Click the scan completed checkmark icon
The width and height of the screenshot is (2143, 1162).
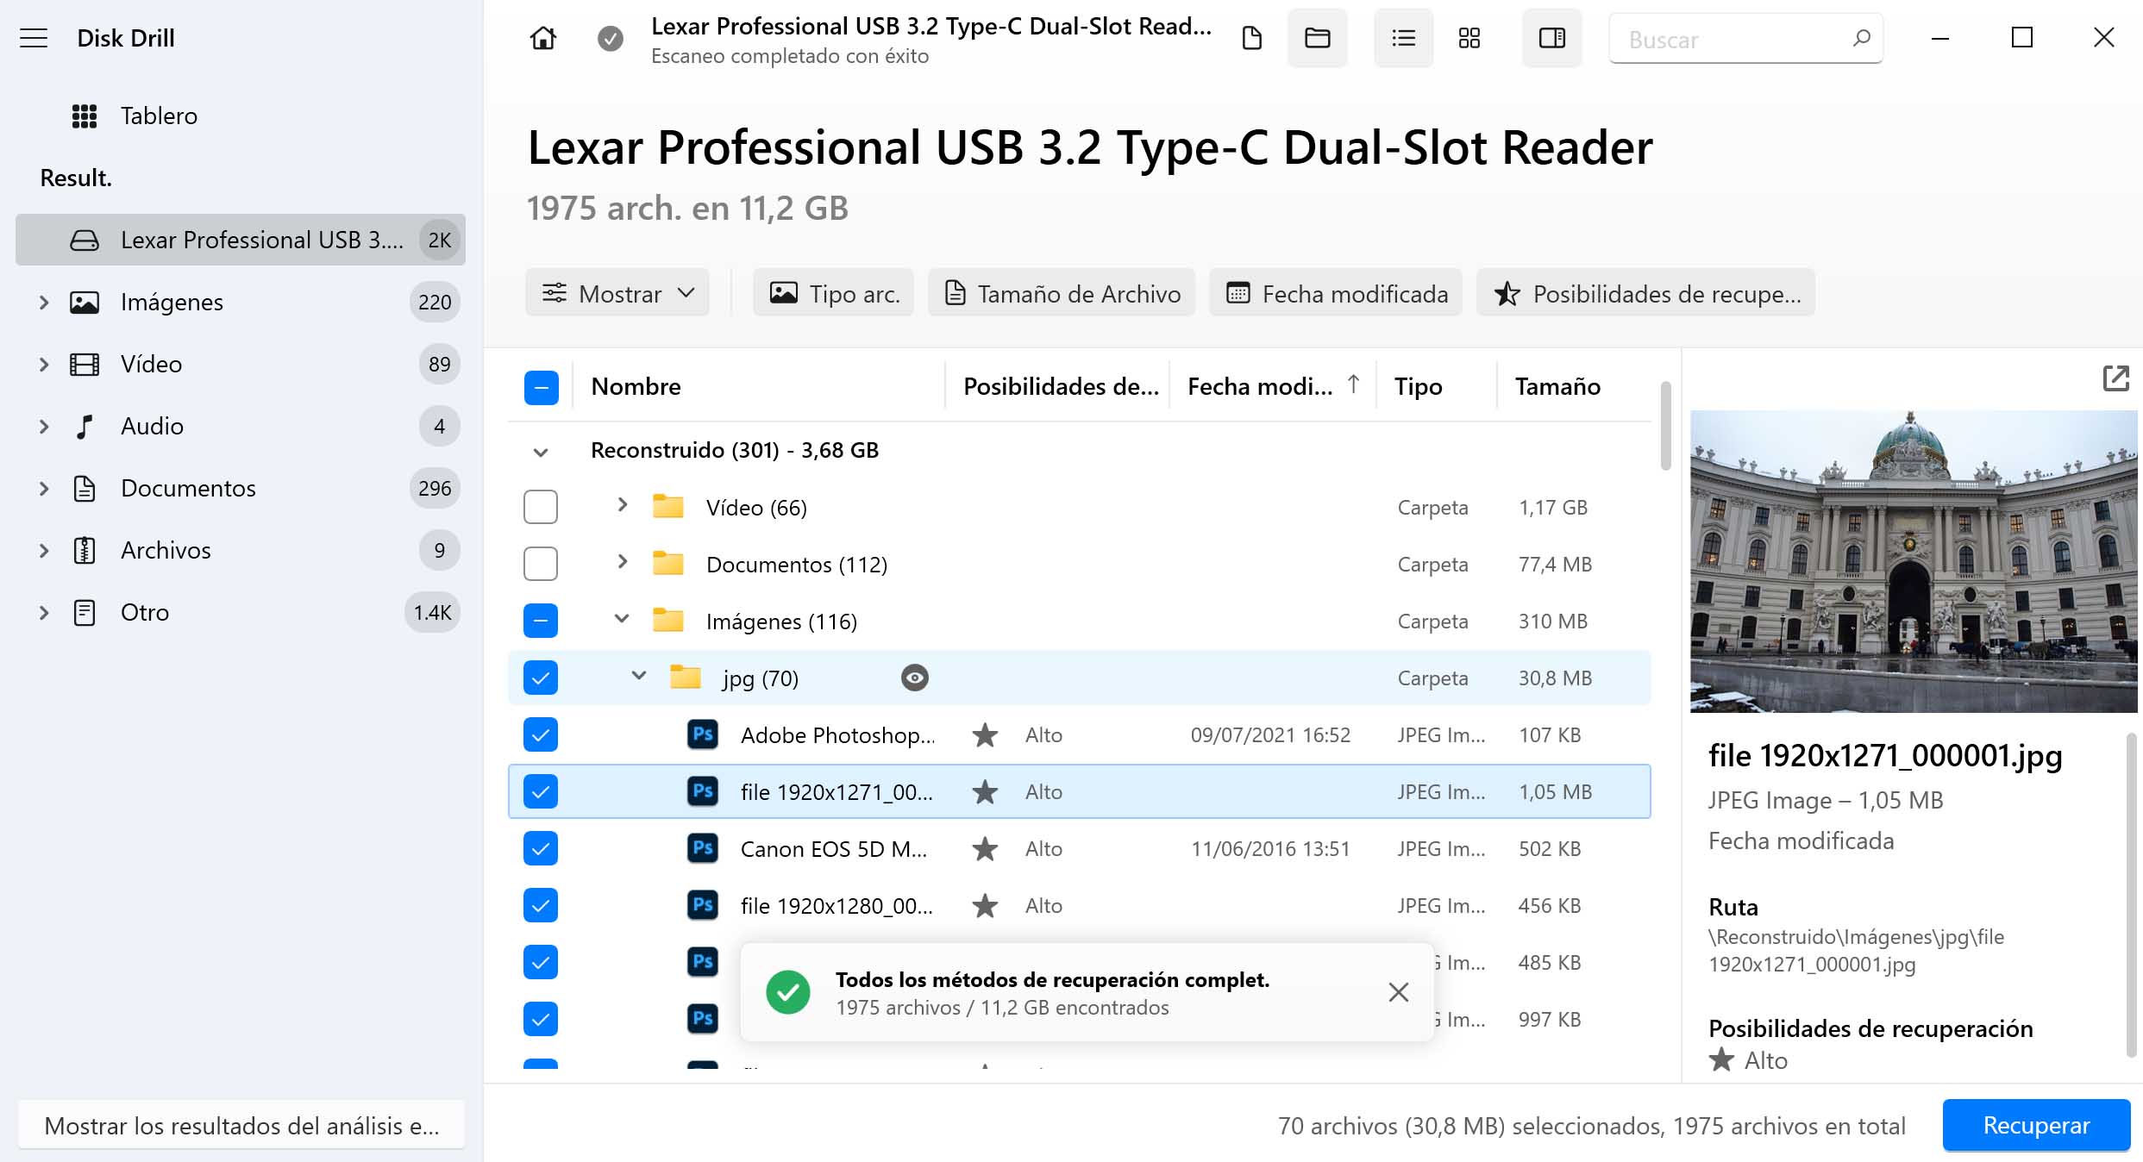(611, 38)
